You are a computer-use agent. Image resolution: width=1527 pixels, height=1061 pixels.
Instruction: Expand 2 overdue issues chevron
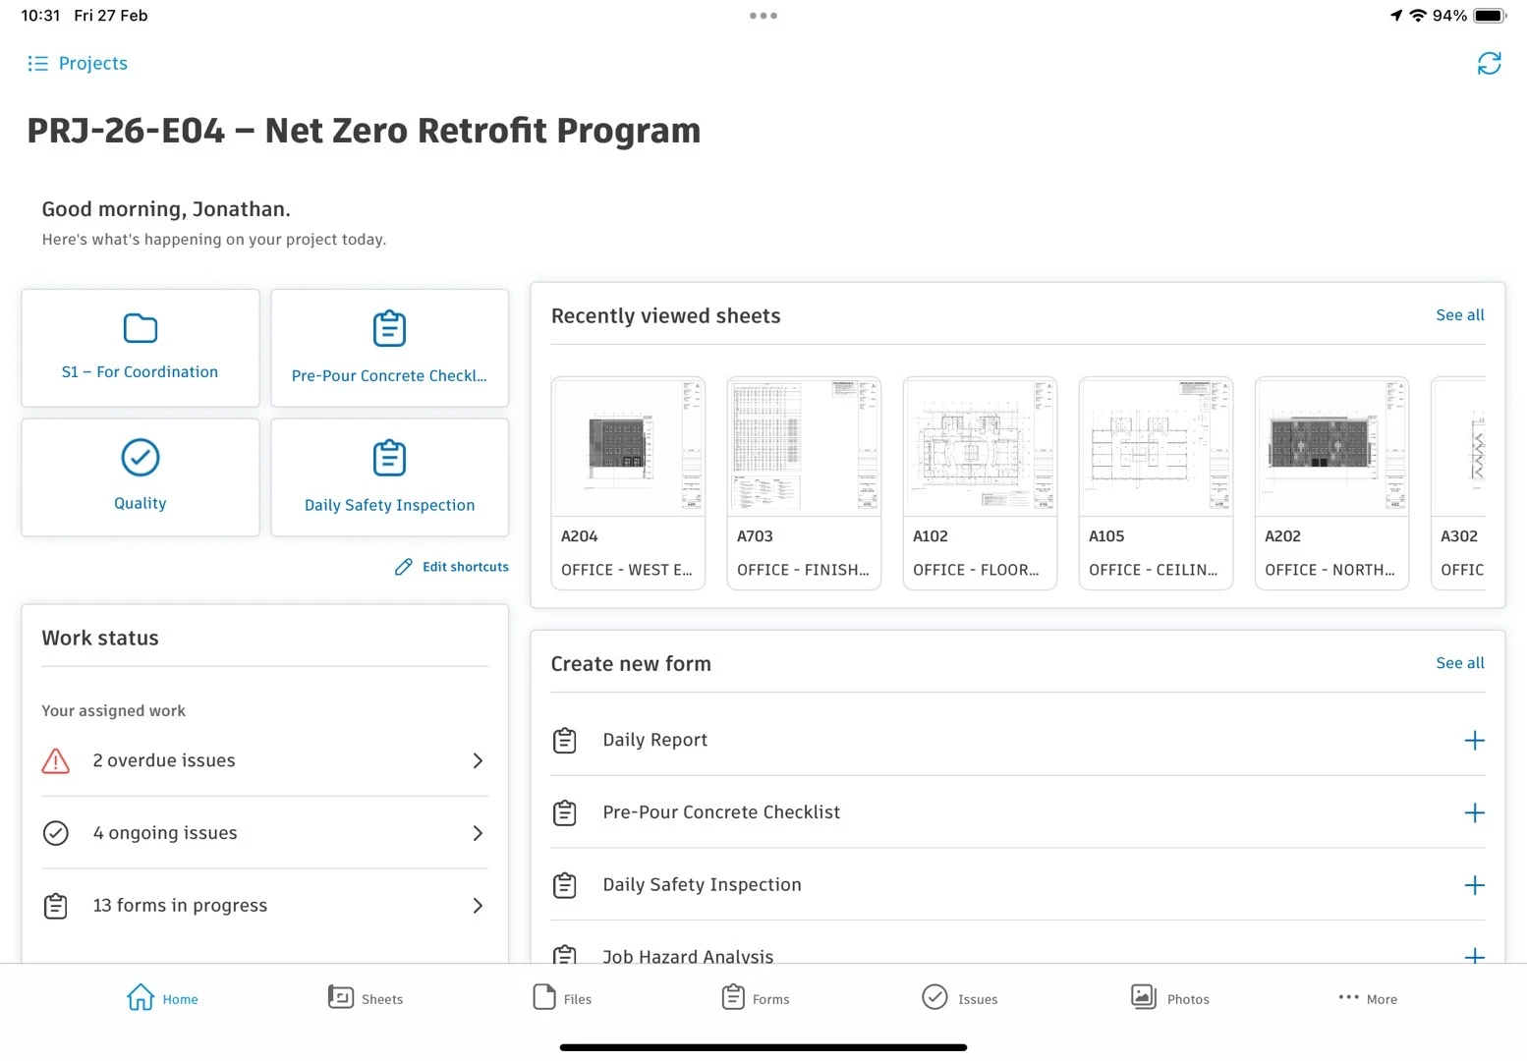478,760
